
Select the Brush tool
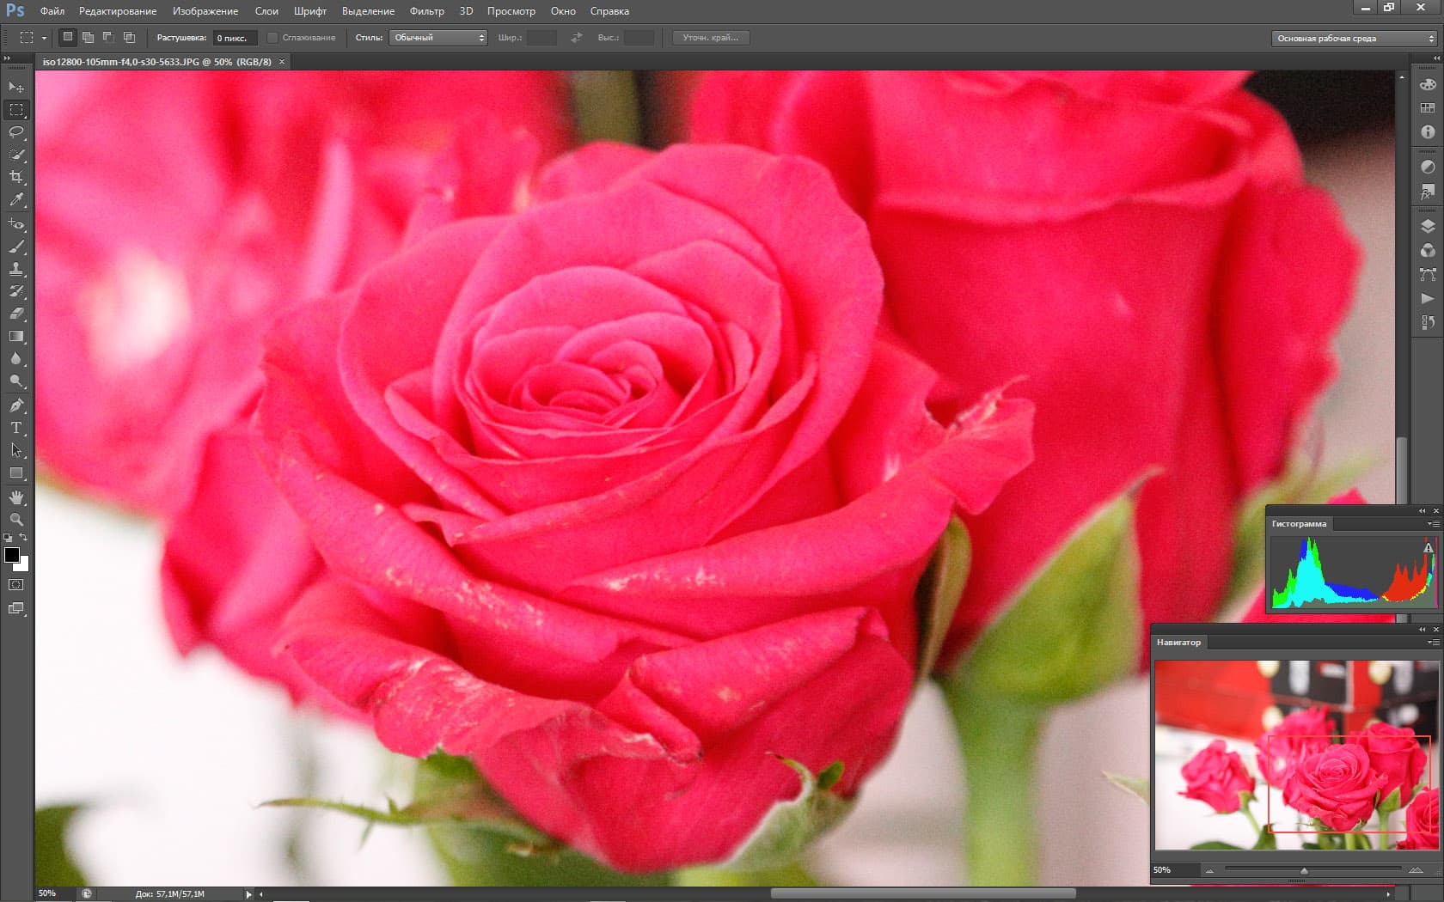click(x=16, y=247)
